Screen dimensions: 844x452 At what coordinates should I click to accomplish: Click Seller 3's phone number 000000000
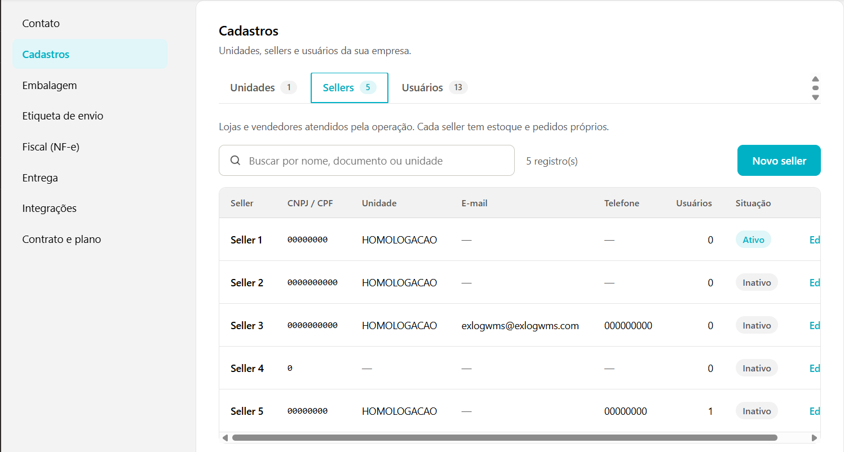628,325
